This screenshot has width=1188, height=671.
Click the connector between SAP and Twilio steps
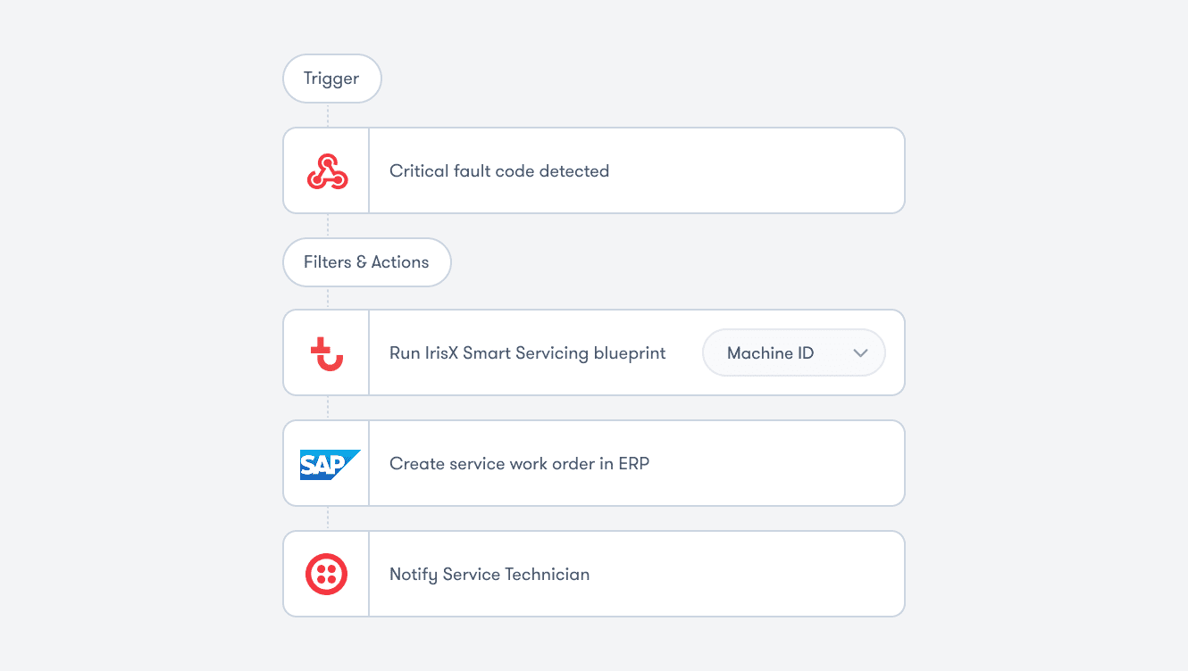point(328,518)
